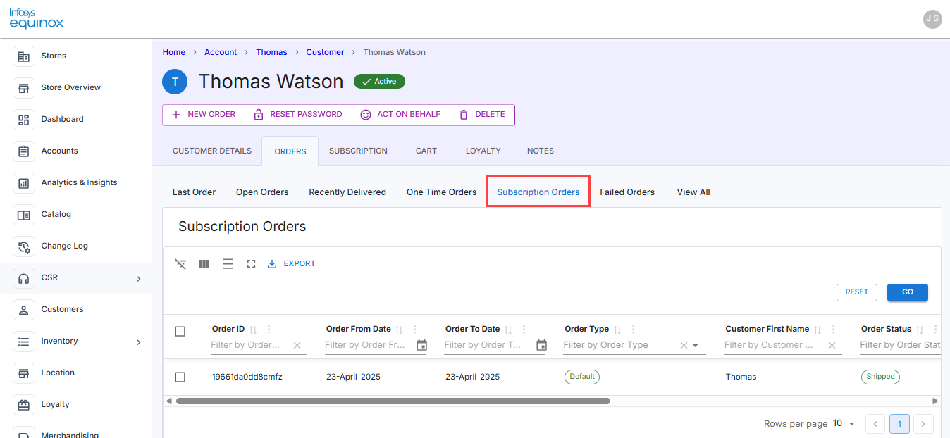The width and height of the screenshot is (950, 438).
Task: Open the show/hide columns icon
Action: pyautogui.click(x=204, y=264)
